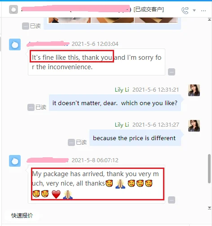Start a call using the phone icon
The height and width of the screenshot is (226, 212).
click(185, 10)
